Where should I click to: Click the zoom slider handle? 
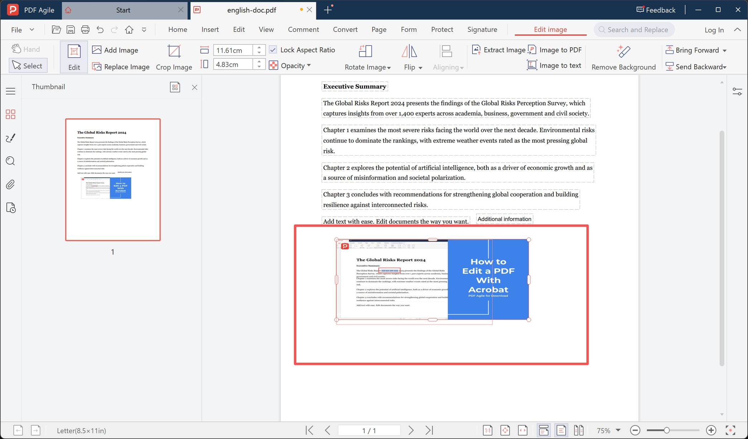click(666, 430)
